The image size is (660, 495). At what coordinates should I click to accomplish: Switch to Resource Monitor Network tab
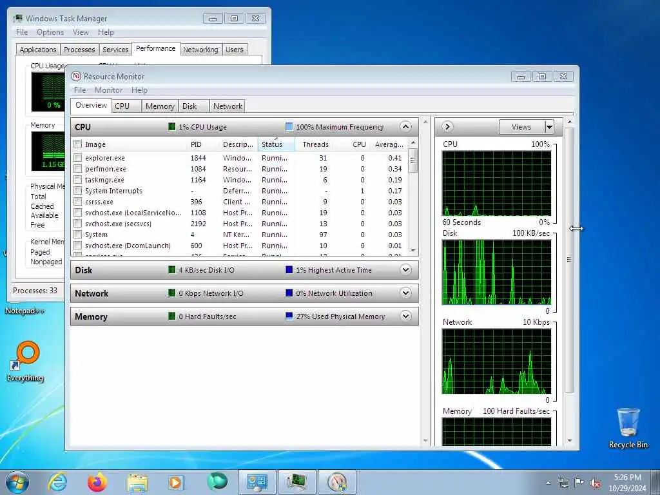(x=228, y=106)
